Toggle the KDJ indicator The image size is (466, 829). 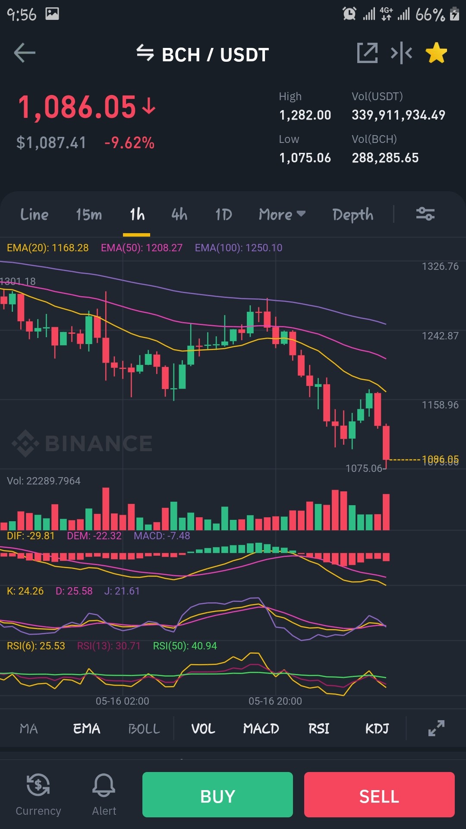tap(377, 729)
